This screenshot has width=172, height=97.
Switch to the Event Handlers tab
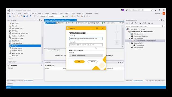[x=81, y=23]
